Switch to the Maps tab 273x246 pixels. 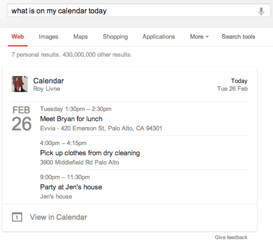(x=80, y=37)
